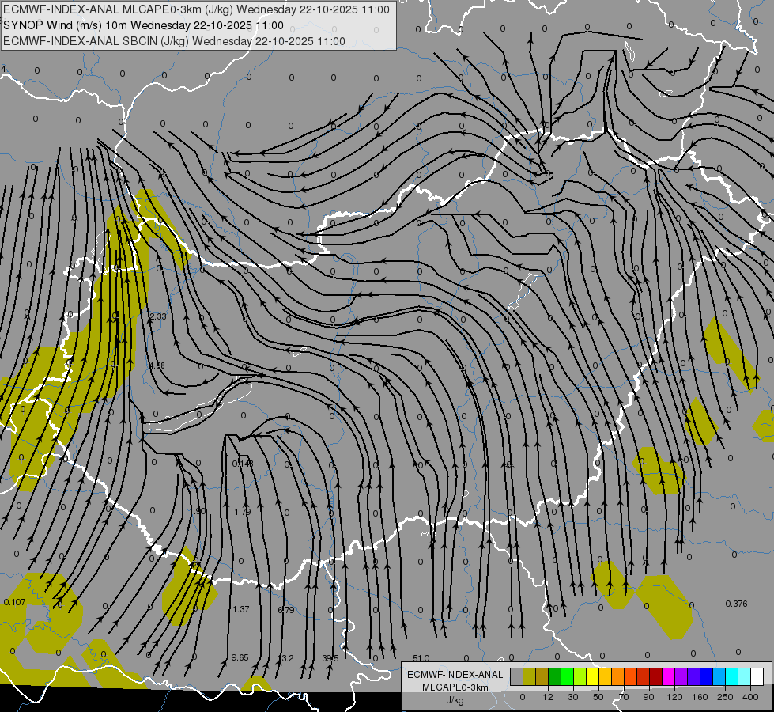Select the bright lime green legend swatch
The height and width of the screenshot is (712, 774).
(x=567, y=677)
